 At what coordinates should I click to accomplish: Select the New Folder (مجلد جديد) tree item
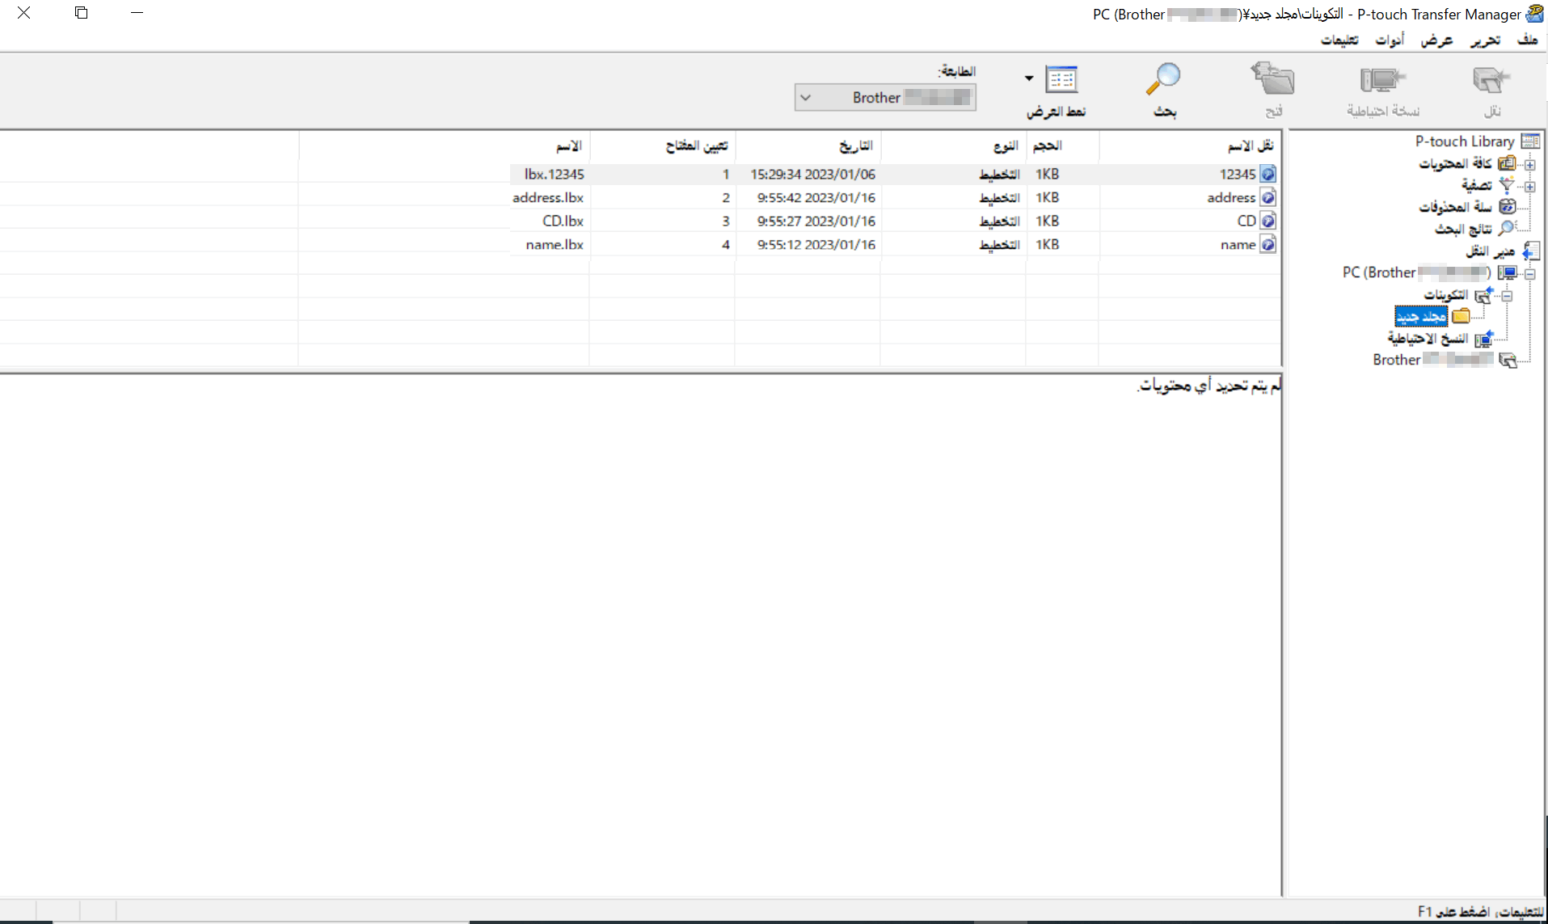(x=1421, y=316)
